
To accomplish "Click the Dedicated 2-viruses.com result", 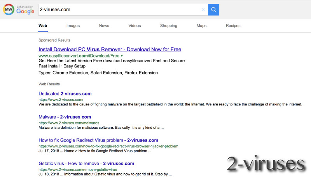I will pos(65,93).
